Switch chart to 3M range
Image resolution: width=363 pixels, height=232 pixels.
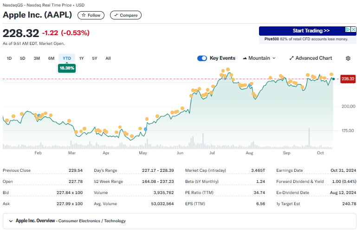pos(37,58)
